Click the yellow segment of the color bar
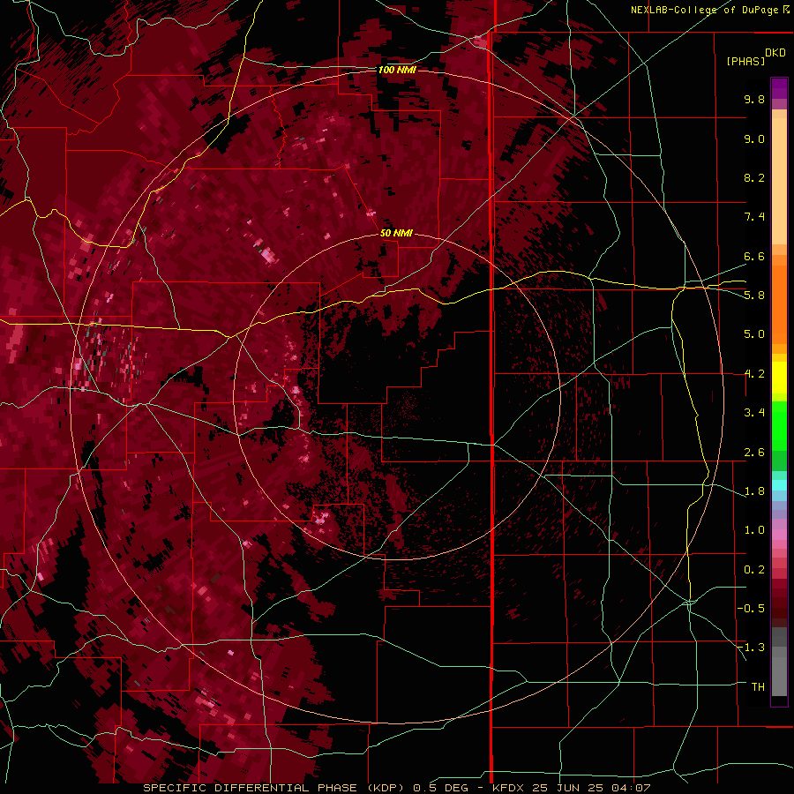 tap(779, 378)
